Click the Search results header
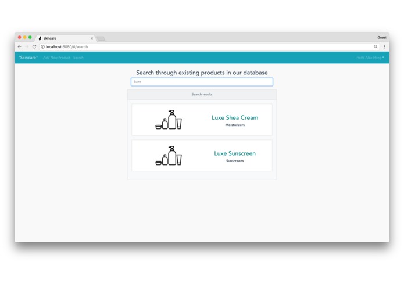This screenshot has height=287, width=404. click(x=202, y=94)
